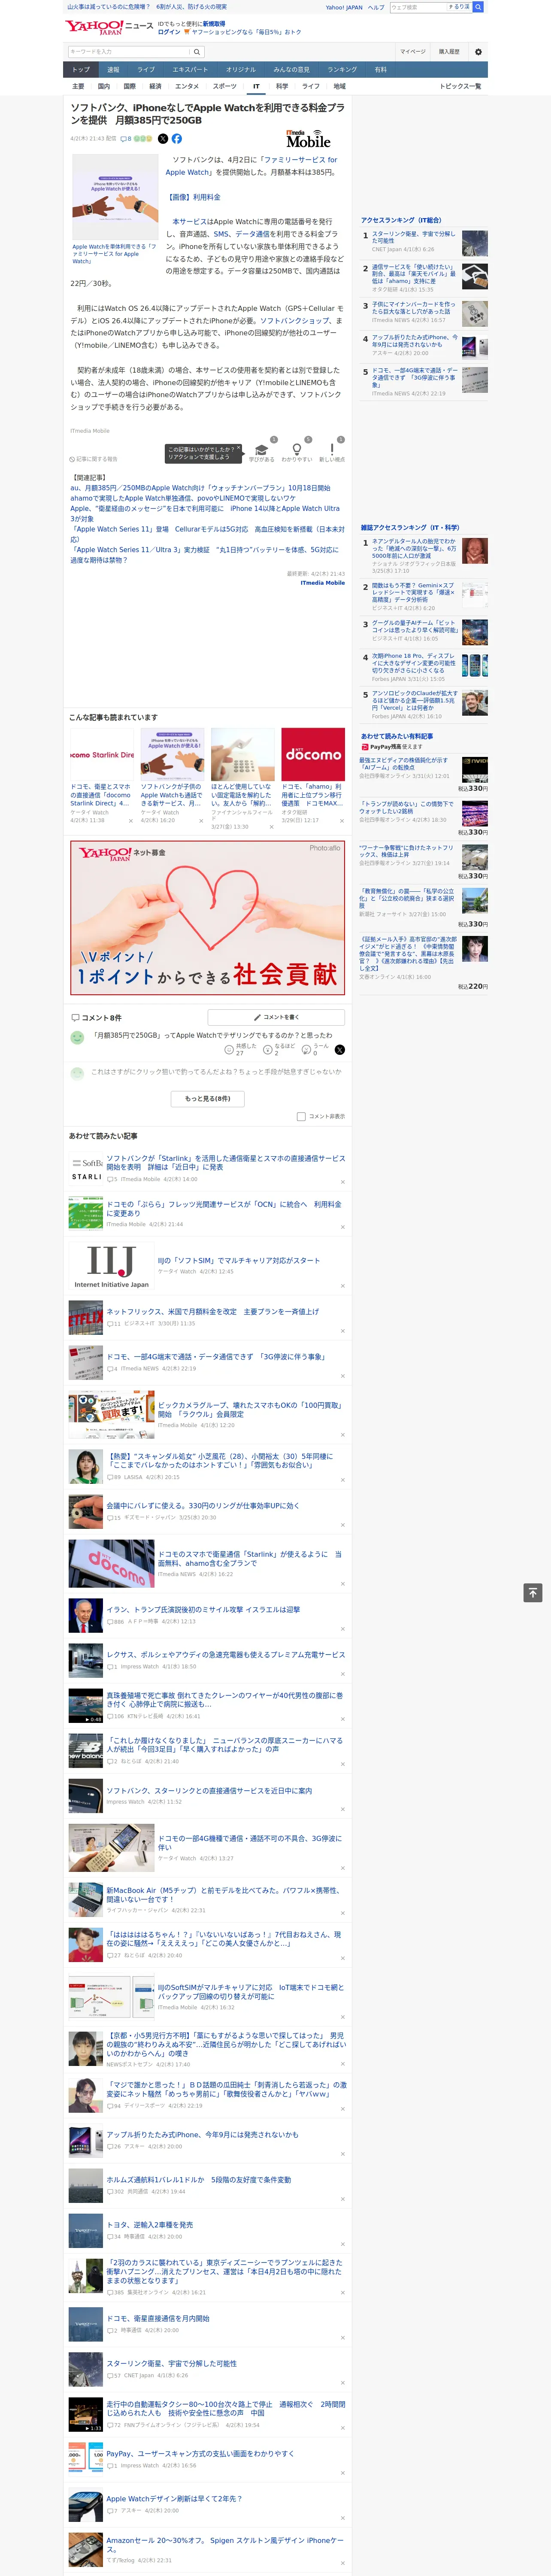
Task: Share the article on X
Action: pyautogui.click(x=163, y=139)
